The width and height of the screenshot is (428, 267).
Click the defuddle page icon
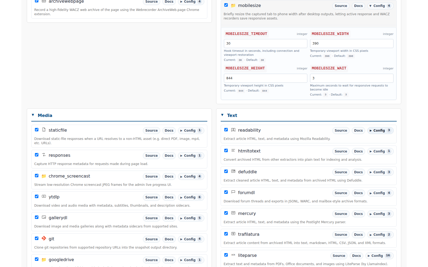pos(233,171)
